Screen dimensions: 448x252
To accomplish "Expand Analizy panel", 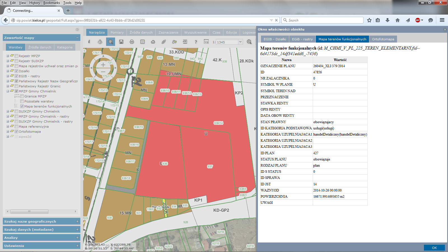I will click(x=41, y=238).
